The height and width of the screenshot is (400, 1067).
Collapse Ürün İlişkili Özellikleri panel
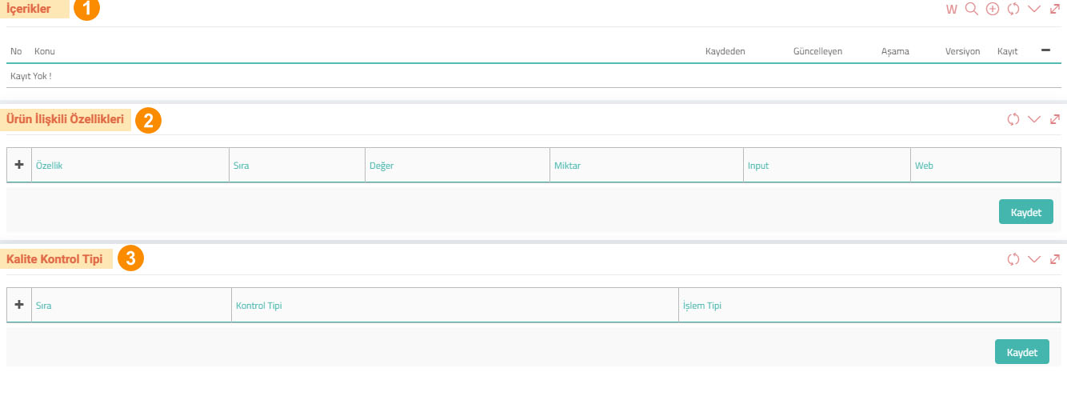click(1034, 119)
